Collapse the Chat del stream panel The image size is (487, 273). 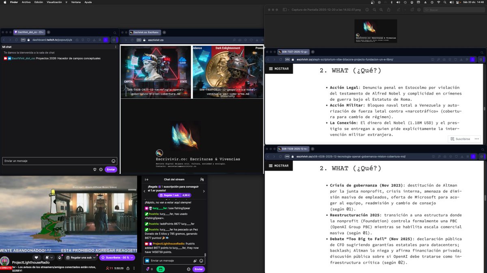147,179
